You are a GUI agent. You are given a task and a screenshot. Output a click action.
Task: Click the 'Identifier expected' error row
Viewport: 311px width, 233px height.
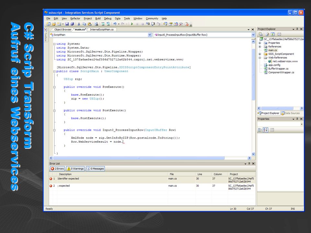coord(152,180)
